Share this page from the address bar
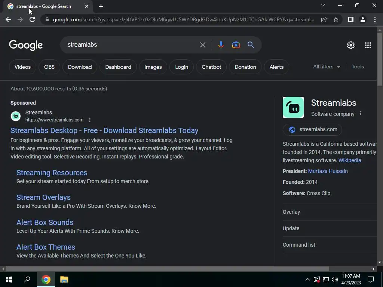The width and height of the screenshot is (383, 287). tap(324, 19)
